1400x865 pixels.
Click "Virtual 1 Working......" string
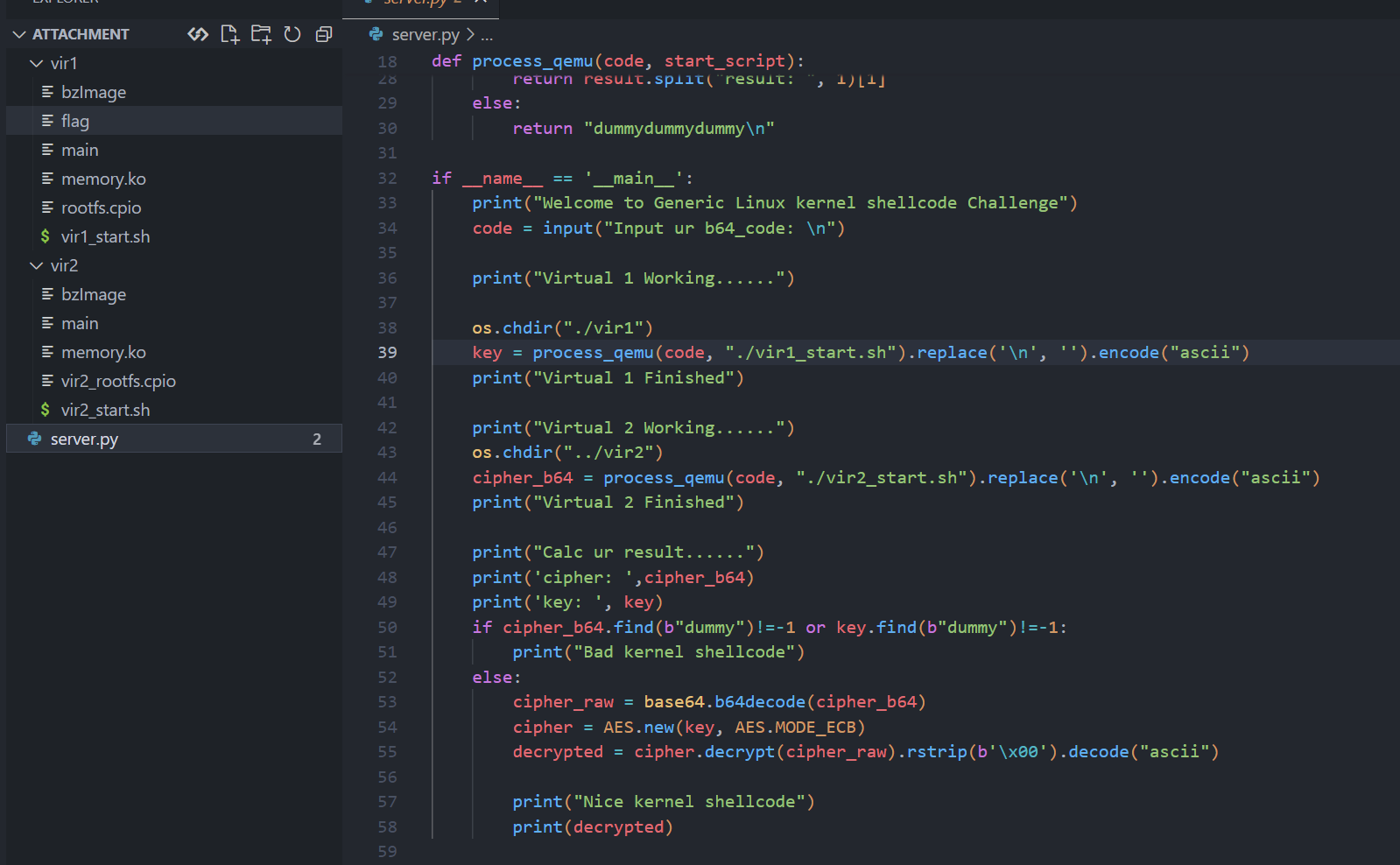(x=658, y=278)
